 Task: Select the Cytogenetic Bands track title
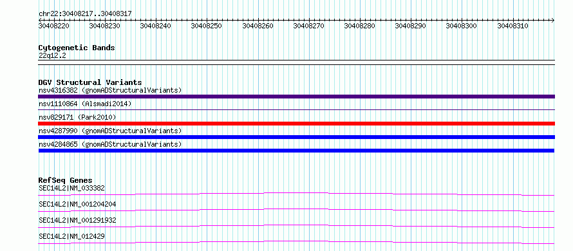point(77,48)
